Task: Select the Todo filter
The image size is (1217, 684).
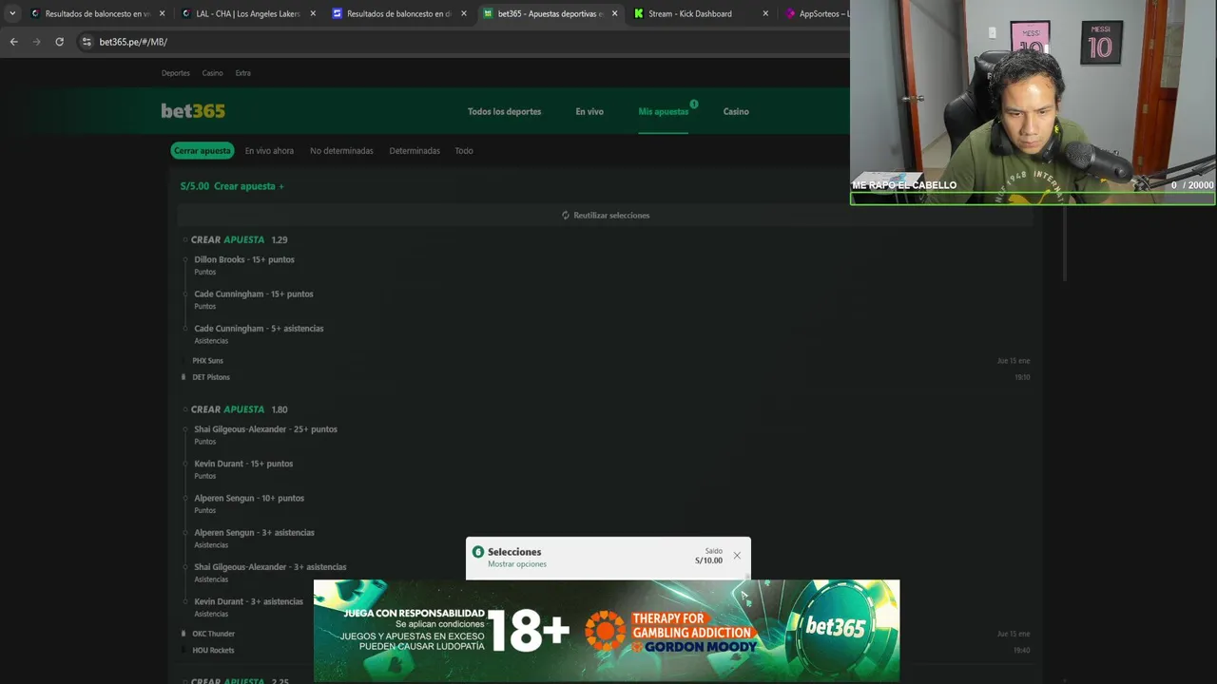Action: (464, 150)
